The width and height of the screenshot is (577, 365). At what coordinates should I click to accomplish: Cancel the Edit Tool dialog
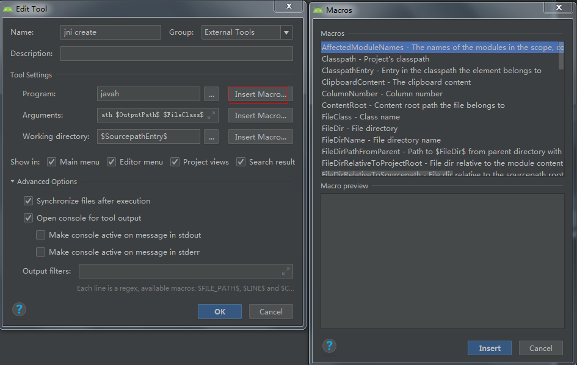[x=271, y=311]
